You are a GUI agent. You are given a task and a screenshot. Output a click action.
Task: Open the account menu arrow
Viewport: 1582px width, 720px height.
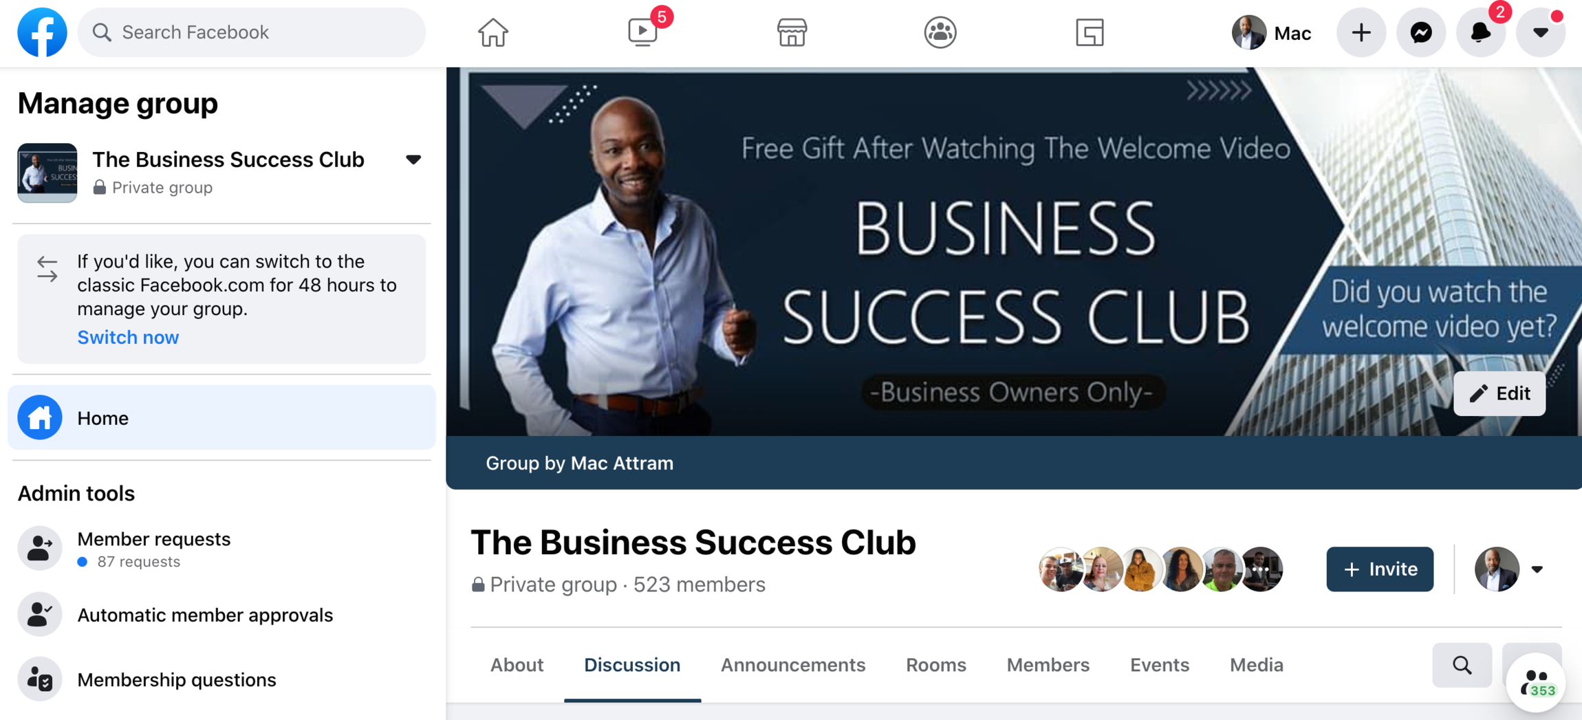pos(1541,32)
